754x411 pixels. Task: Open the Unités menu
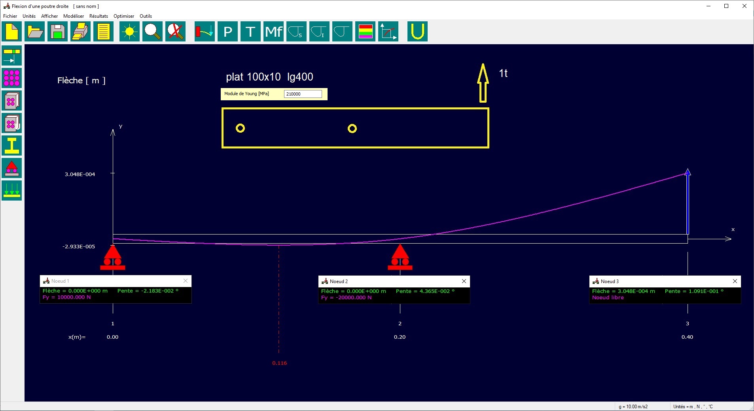[29, 16]
